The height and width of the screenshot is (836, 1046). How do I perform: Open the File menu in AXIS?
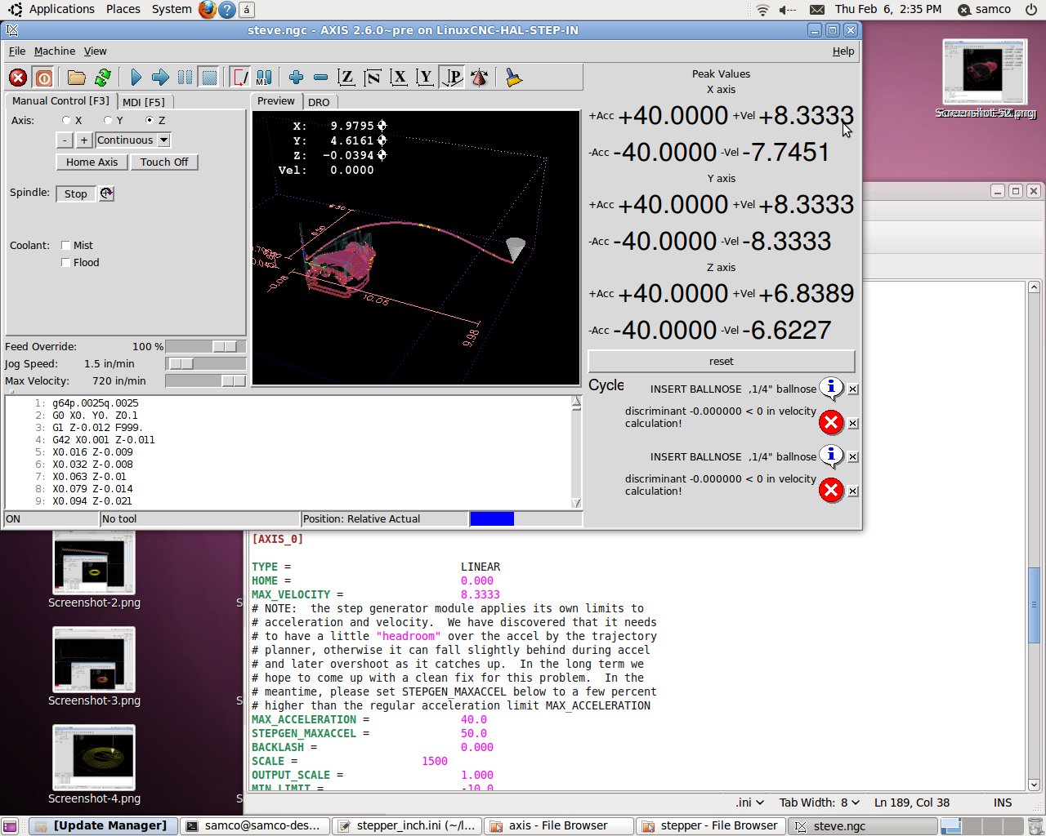pyautogui.click(x=17, y=51)
